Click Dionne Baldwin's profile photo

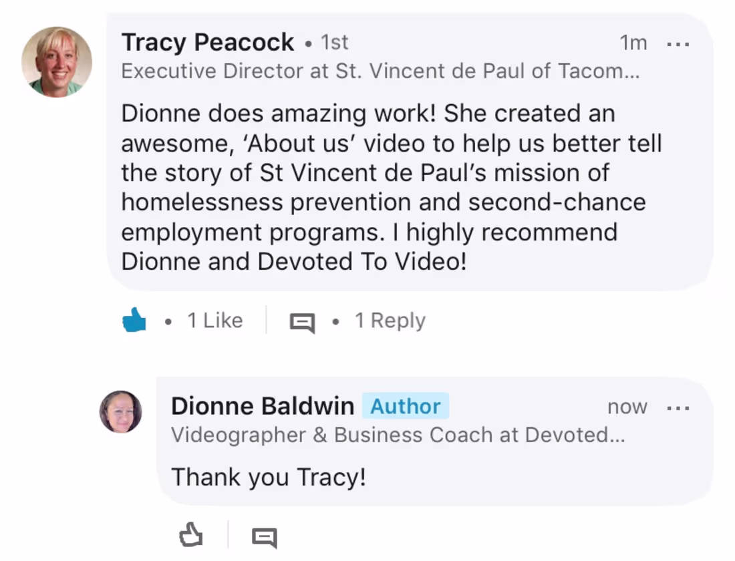(121, 411)
